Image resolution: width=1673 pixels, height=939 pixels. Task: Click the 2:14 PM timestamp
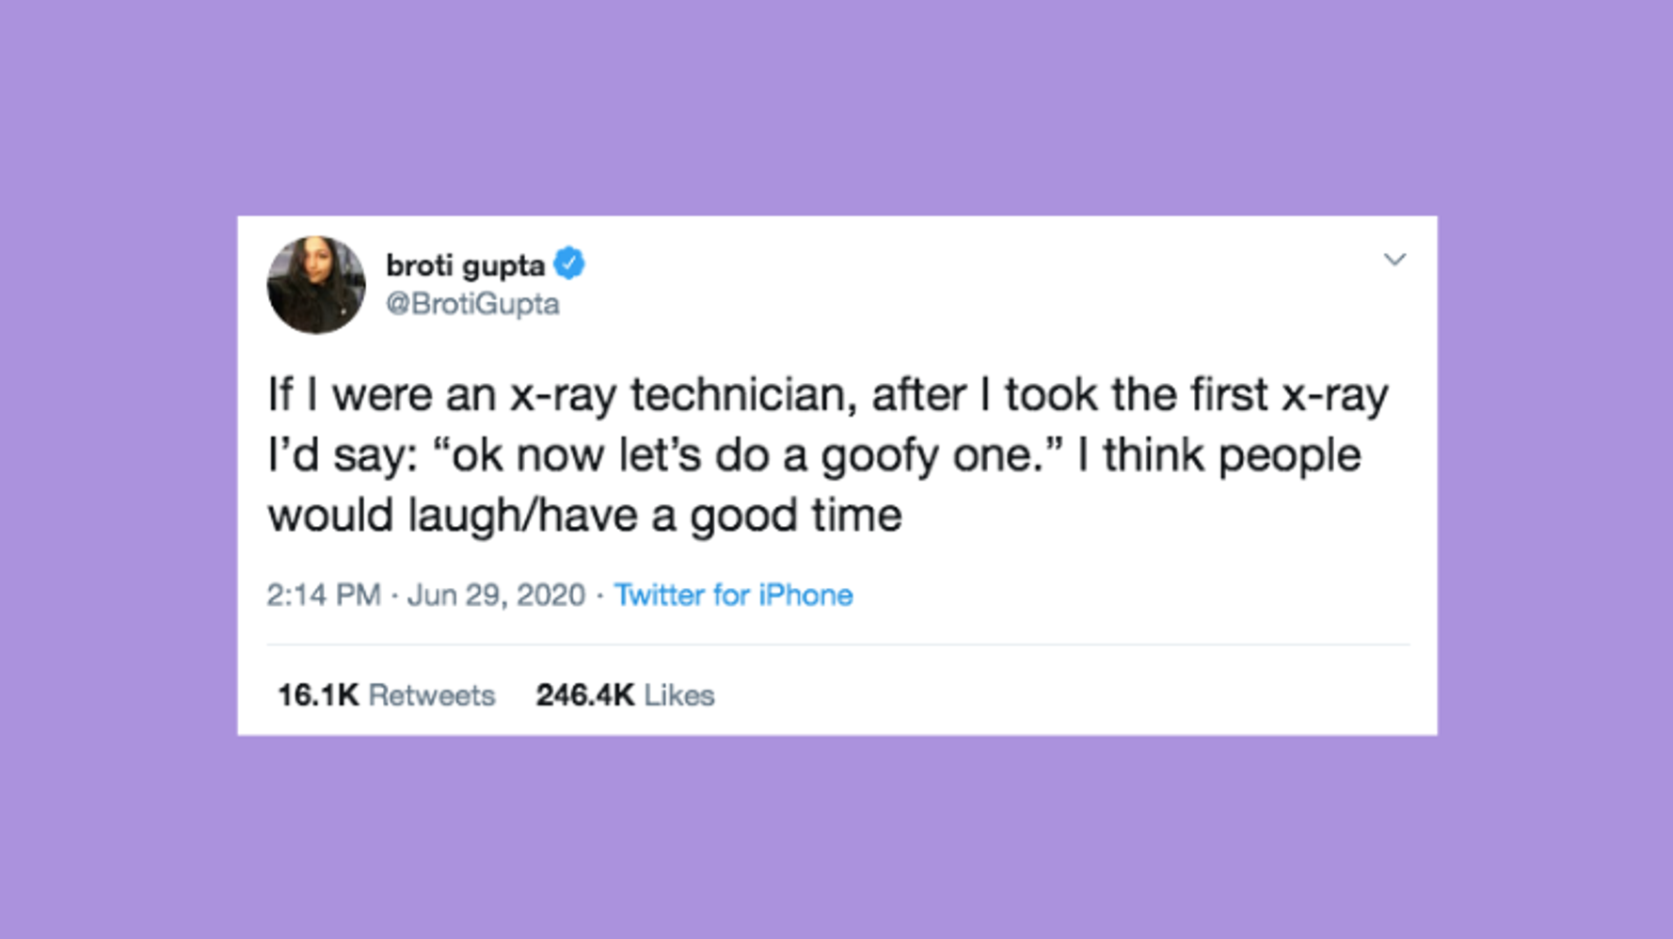click(323, 595)
